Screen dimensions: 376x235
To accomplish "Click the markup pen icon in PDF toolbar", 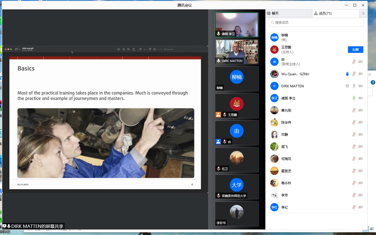I will [140, 49].
